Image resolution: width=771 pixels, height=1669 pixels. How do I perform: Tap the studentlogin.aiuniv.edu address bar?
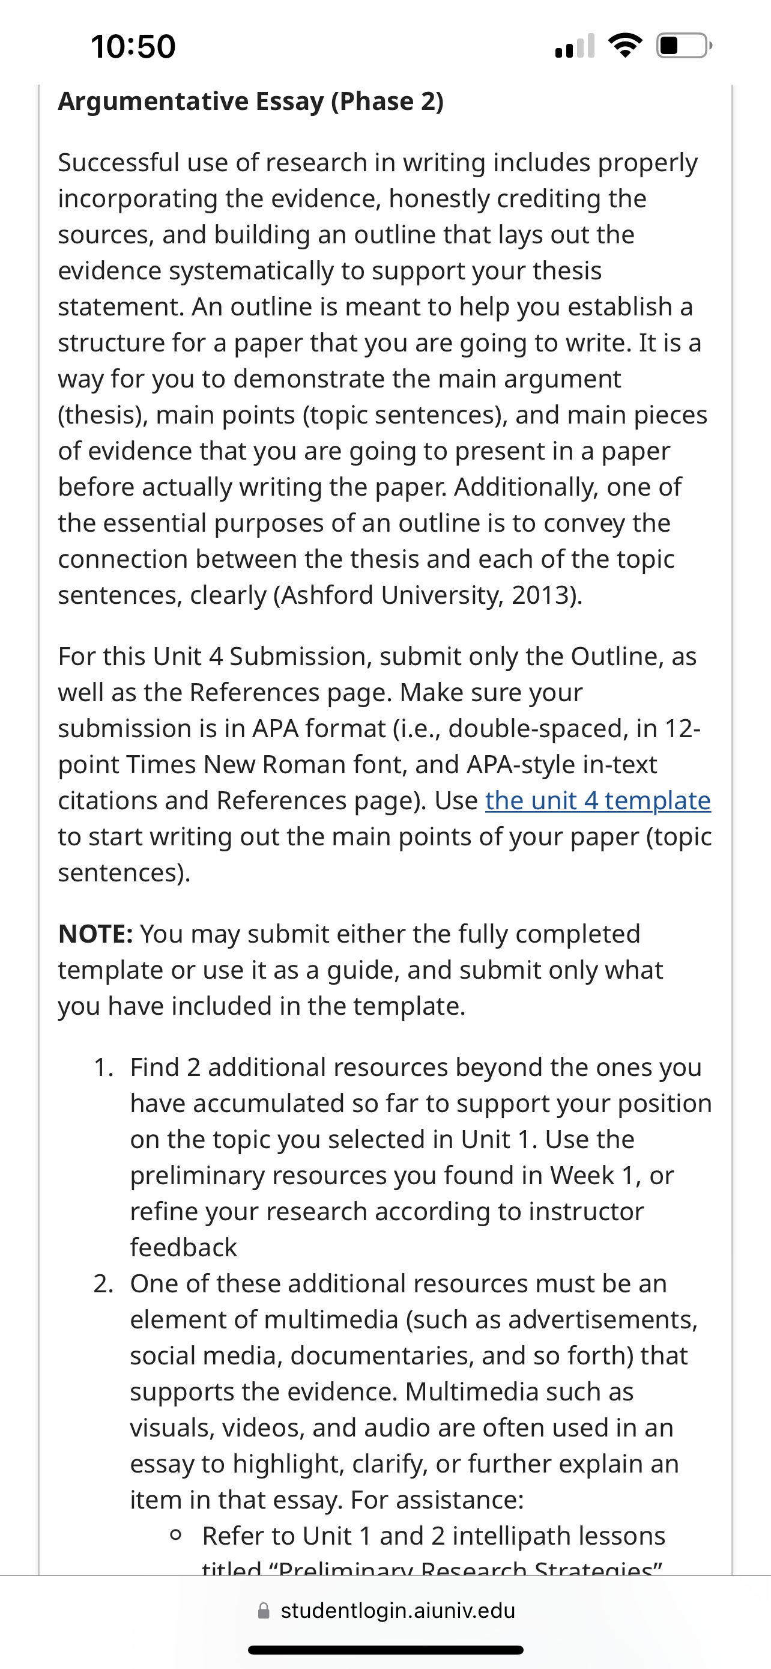pyautogui.click(x=386, y=1611)
